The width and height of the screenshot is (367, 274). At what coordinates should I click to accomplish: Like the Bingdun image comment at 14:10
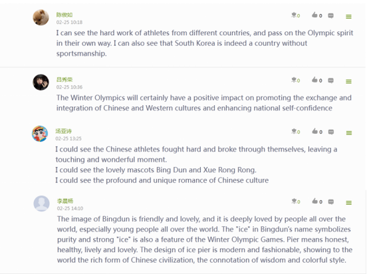point(314,201)
